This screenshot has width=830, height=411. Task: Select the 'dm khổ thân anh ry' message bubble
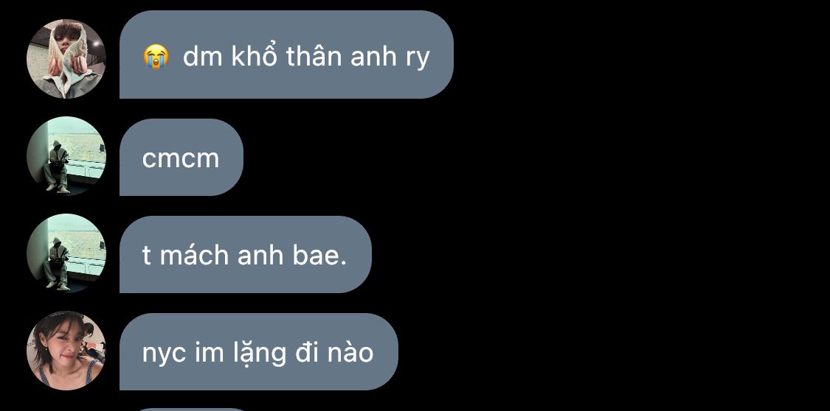click(286, 55)
